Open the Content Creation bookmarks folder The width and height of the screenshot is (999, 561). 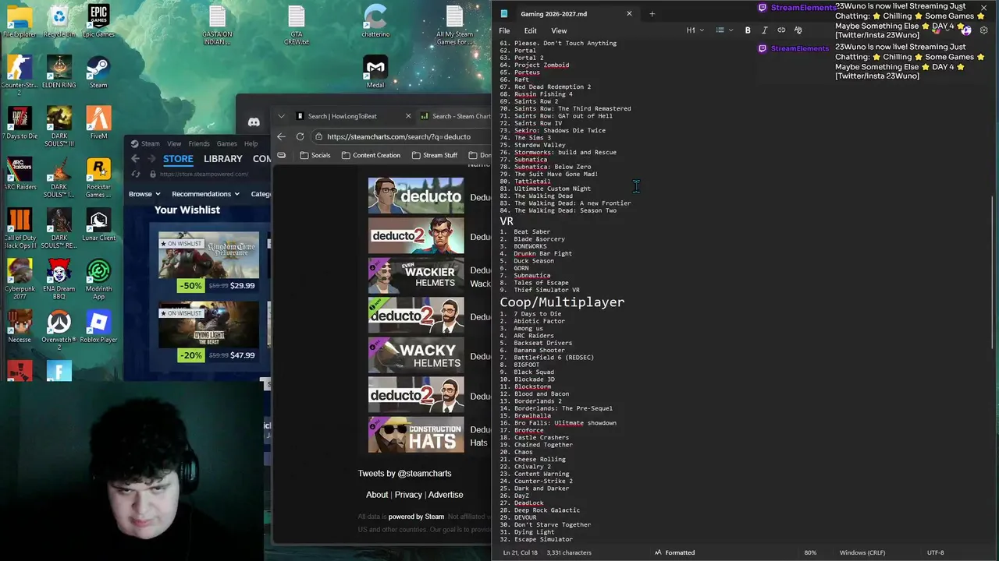point(371,155)
